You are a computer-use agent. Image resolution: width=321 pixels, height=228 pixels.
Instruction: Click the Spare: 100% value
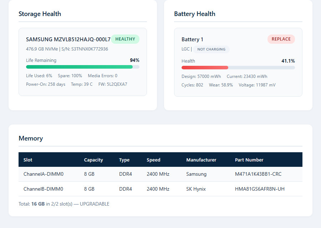tap(70, 76)
